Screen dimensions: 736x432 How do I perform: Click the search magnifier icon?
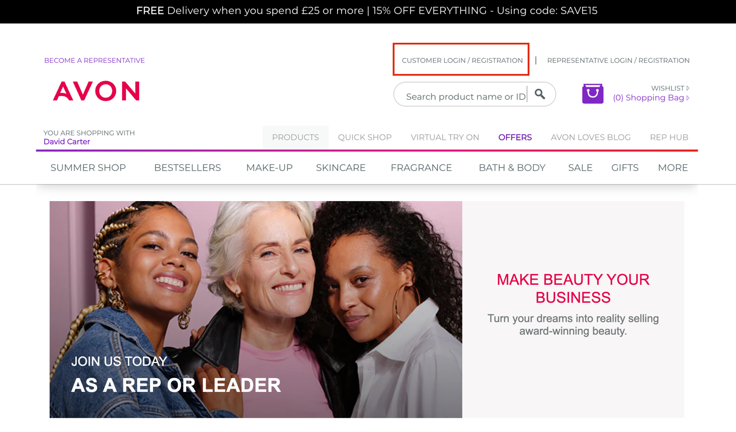click(540, 94)
